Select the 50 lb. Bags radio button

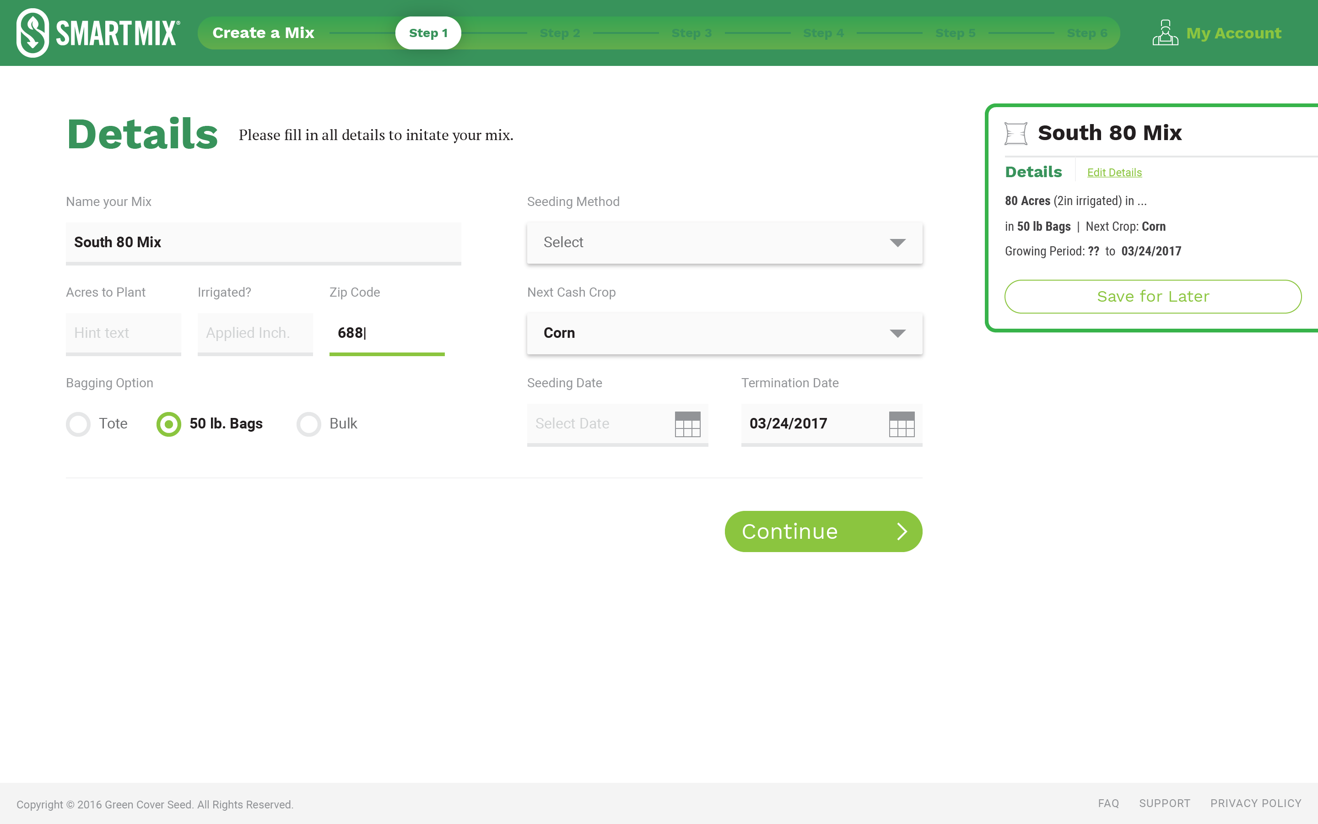[x=169, y=424]
